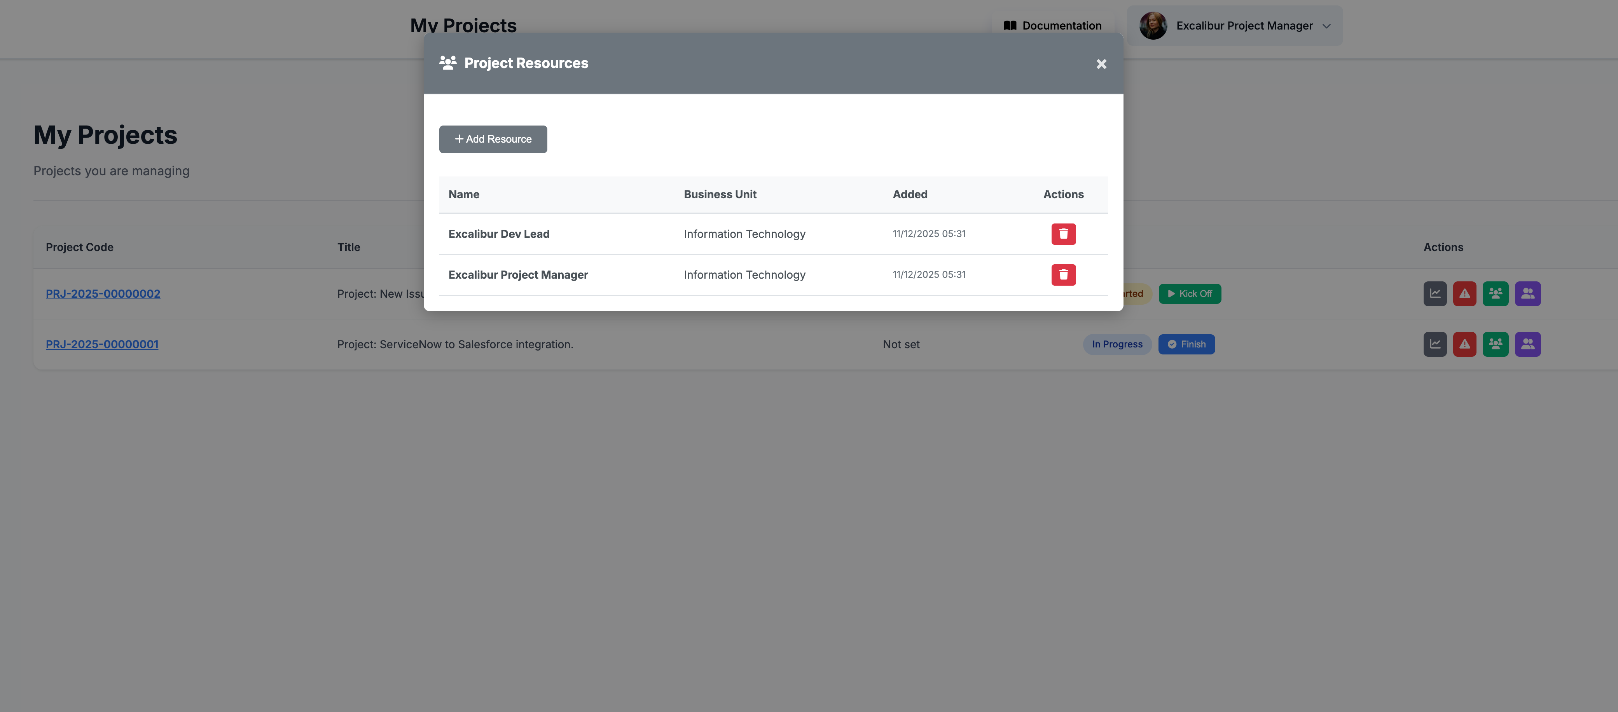
Task: Open green resources icon for PRJ-2025-00000001
Action: [x=1494, y=344]
